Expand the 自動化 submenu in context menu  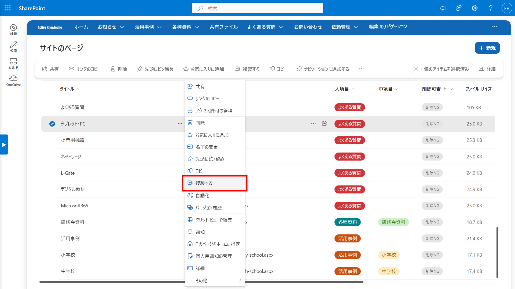(215, 196)
